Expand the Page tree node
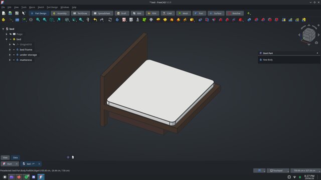The width and height of the screenshot is (321, 180). [7, 34]
